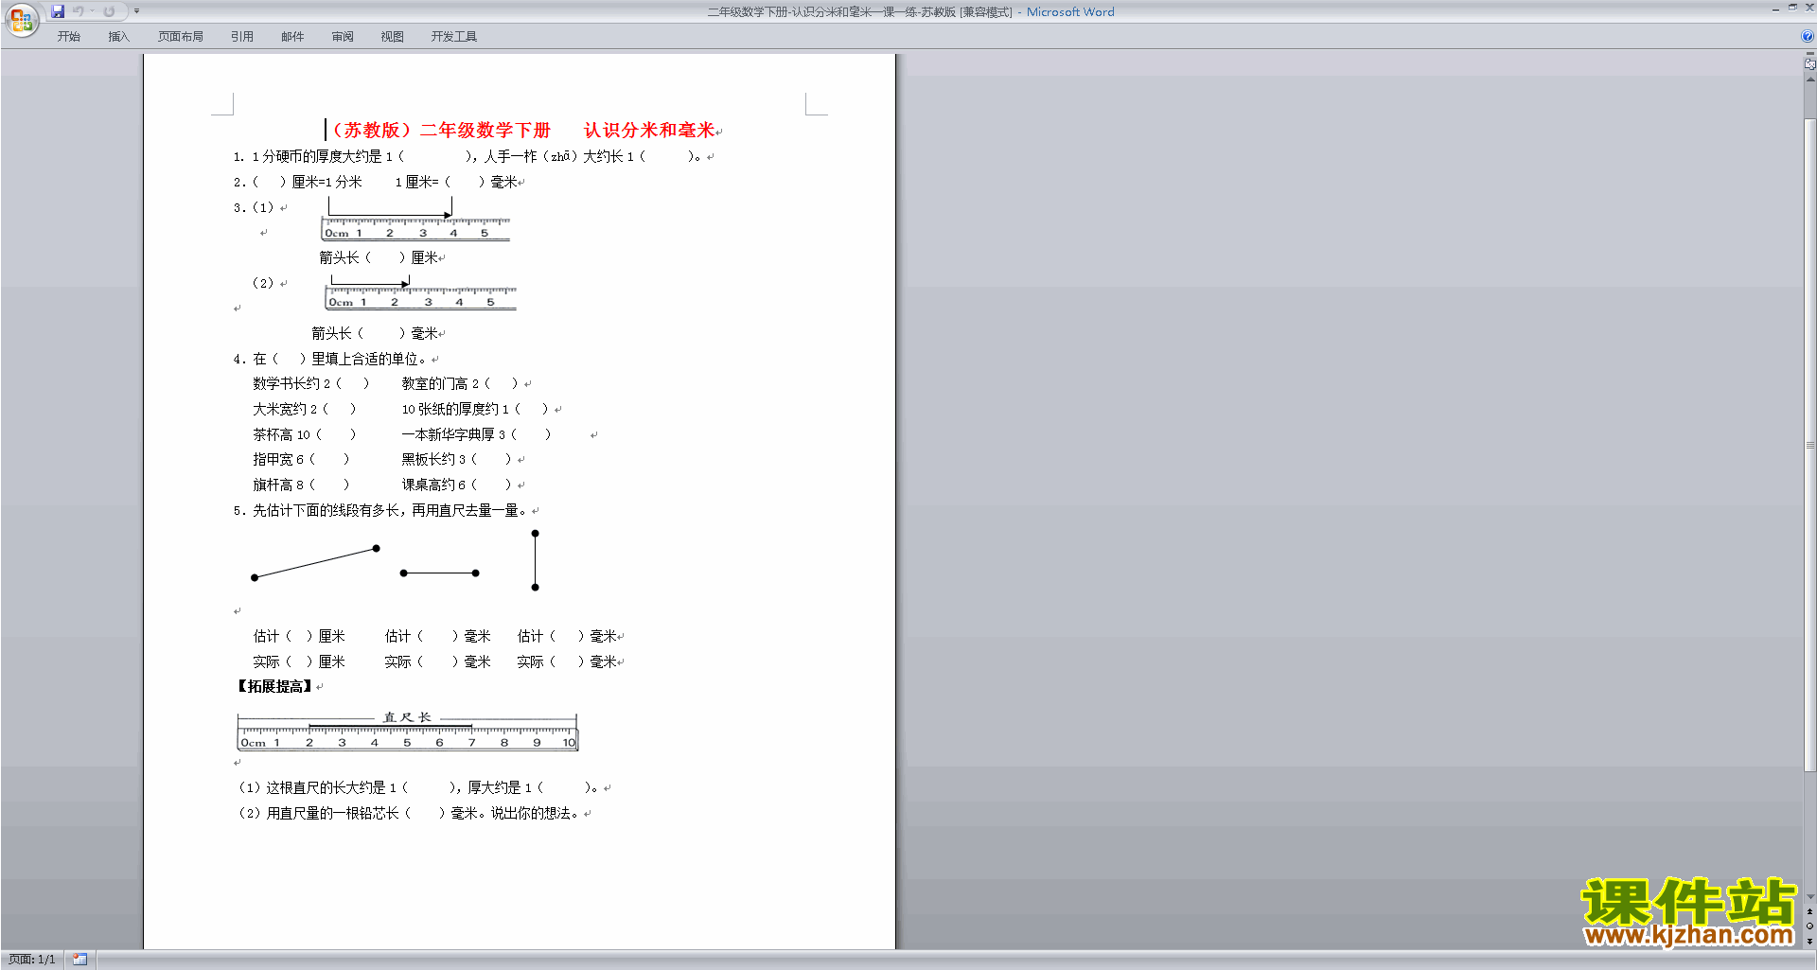Select the short horizontal line segment drawing
This screenshot has width=1817, height=970.
pyautogui.click(x=439, y=573)
